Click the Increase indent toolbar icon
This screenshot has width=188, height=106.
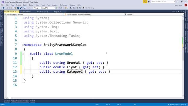point(80,8)
